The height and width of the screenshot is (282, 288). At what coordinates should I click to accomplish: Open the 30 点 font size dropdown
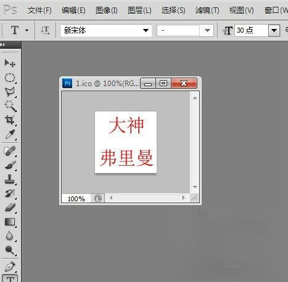point(274,30)
